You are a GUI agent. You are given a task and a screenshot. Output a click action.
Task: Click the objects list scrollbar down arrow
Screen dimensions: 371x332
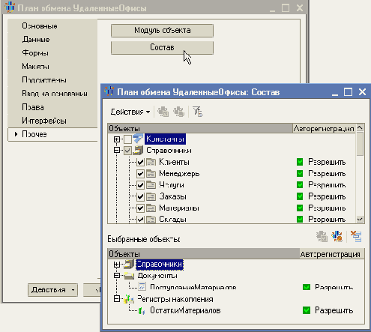click(360, 219)
